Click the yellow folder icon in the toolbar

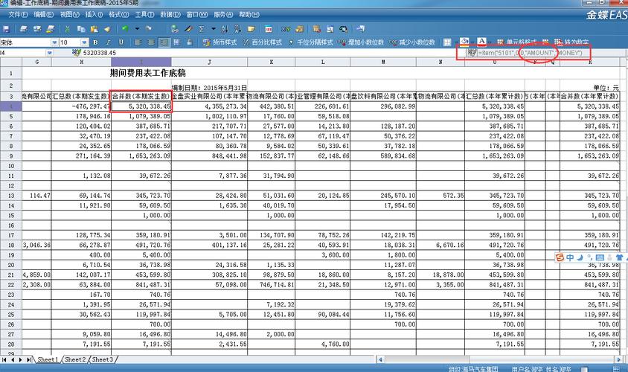pos(251,29)
